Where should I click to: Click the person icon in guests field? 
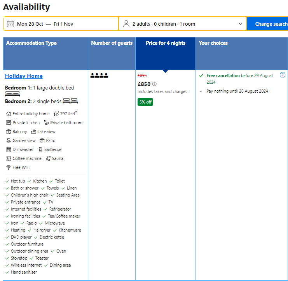click(126, 24)
